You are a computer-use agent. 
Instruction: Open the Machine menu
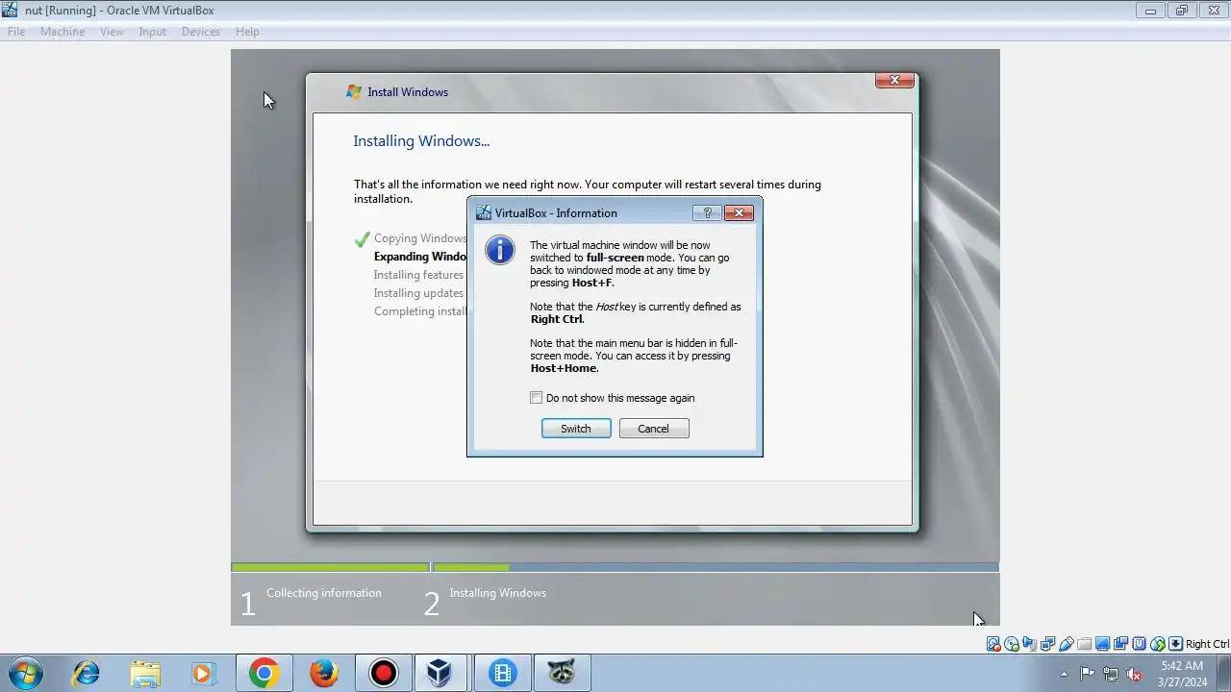[x=63, y=32]
